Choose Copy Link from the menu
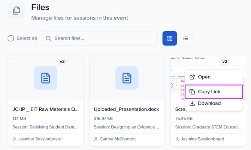This screenshot has height=150, width=251. pyautogui.click(x=209, y=92)
